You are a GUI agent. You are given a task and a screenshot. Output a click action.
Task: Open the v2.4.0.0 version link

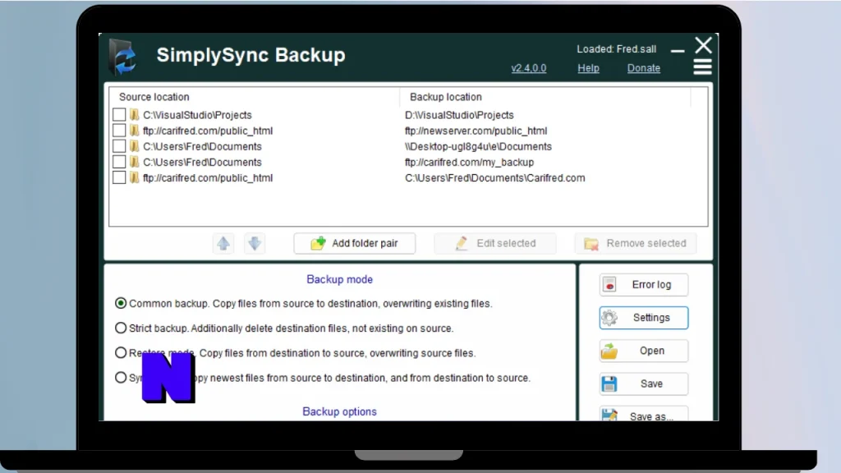[x=528, y=68]
